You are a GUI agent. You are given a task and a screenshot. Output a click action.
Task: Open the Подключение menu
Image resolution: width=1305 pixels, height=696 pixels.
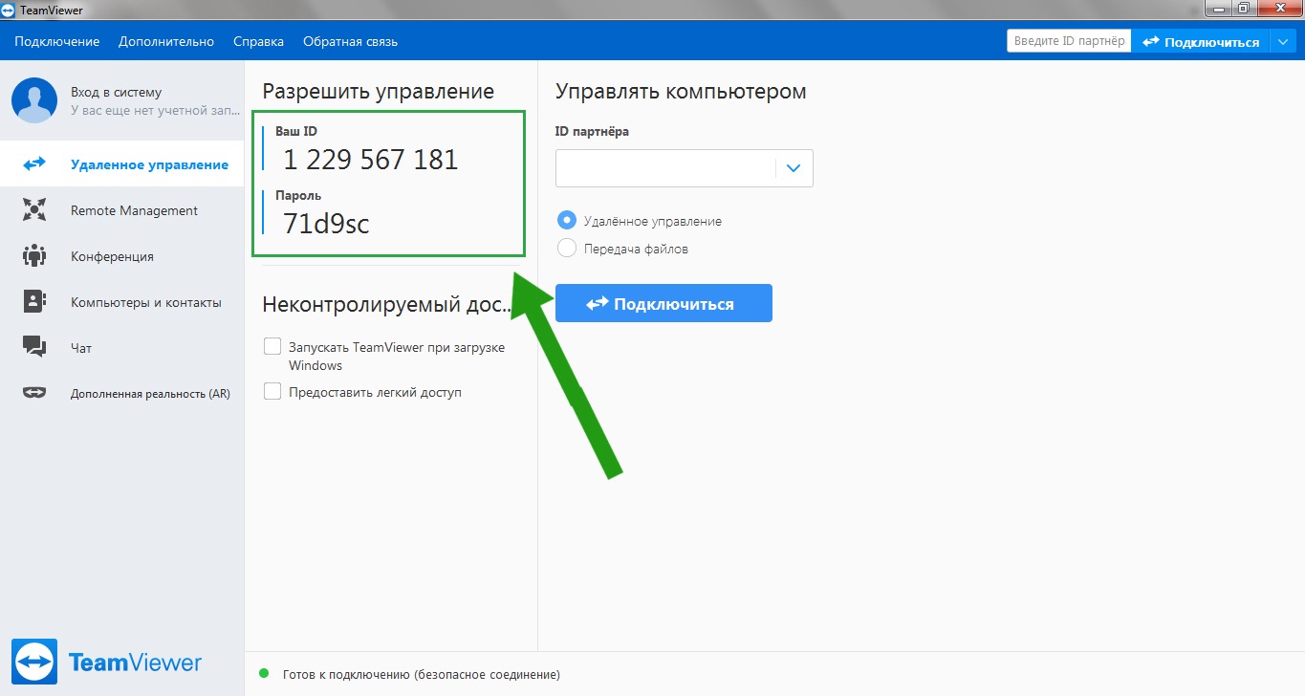57,41
